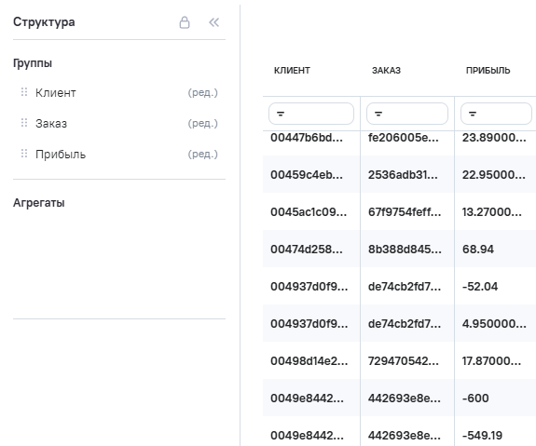
Task: Click client cell 00474d258...
Action: pyautogui.click(x=311, y=249)
